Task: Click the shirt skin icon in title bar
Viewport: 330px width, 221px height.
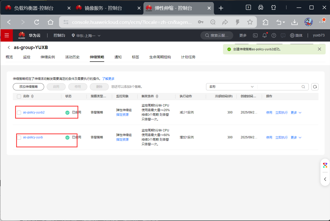Action: [273, 7]
